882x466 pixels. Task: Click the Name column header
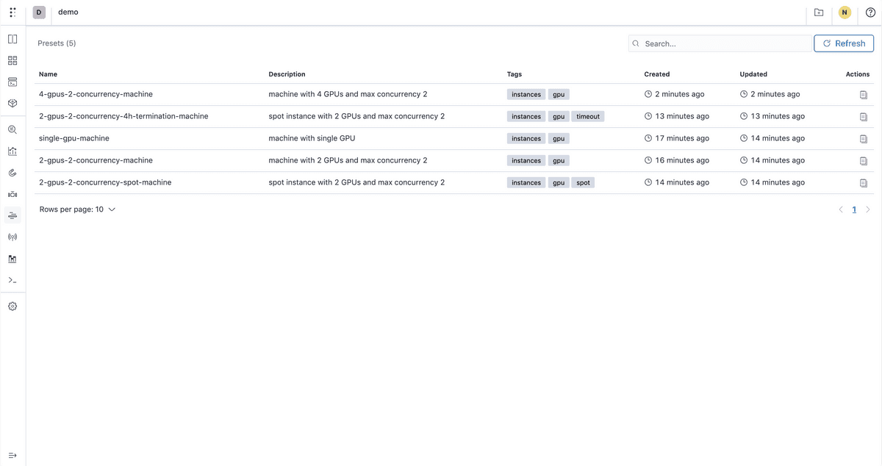[x=48, y=74]
